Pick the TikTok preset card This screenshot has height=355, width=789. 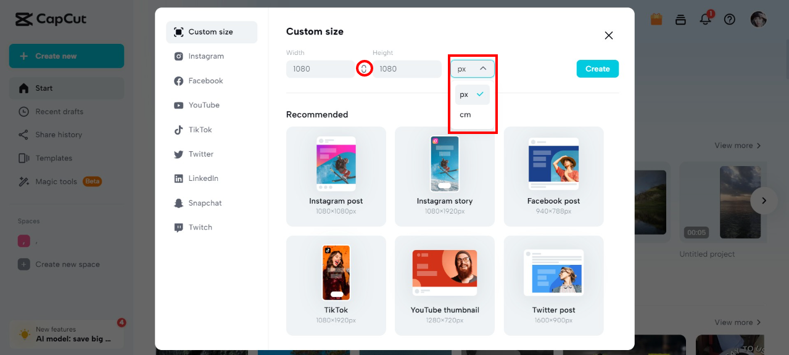tap(336, 285)
